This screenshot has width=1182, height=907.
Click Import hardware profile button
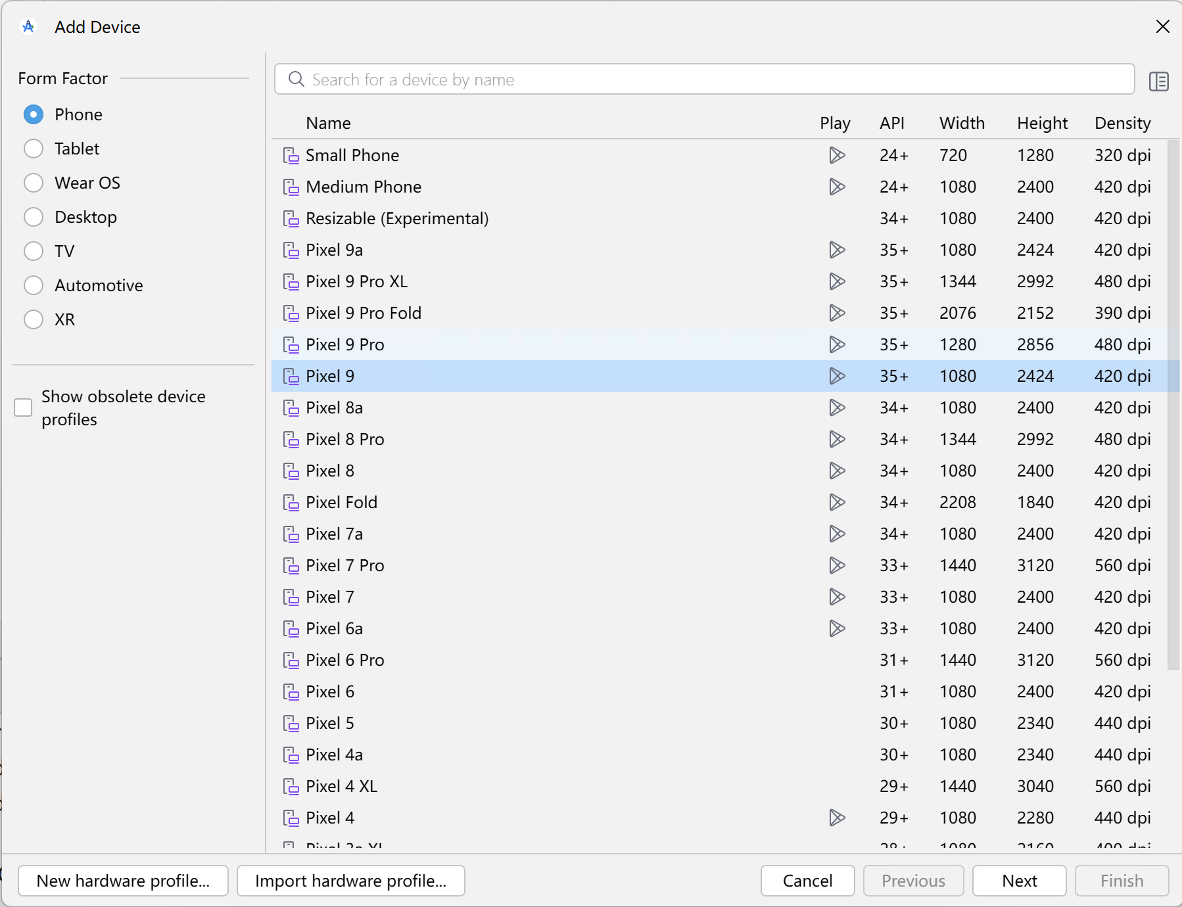(350, 881)
